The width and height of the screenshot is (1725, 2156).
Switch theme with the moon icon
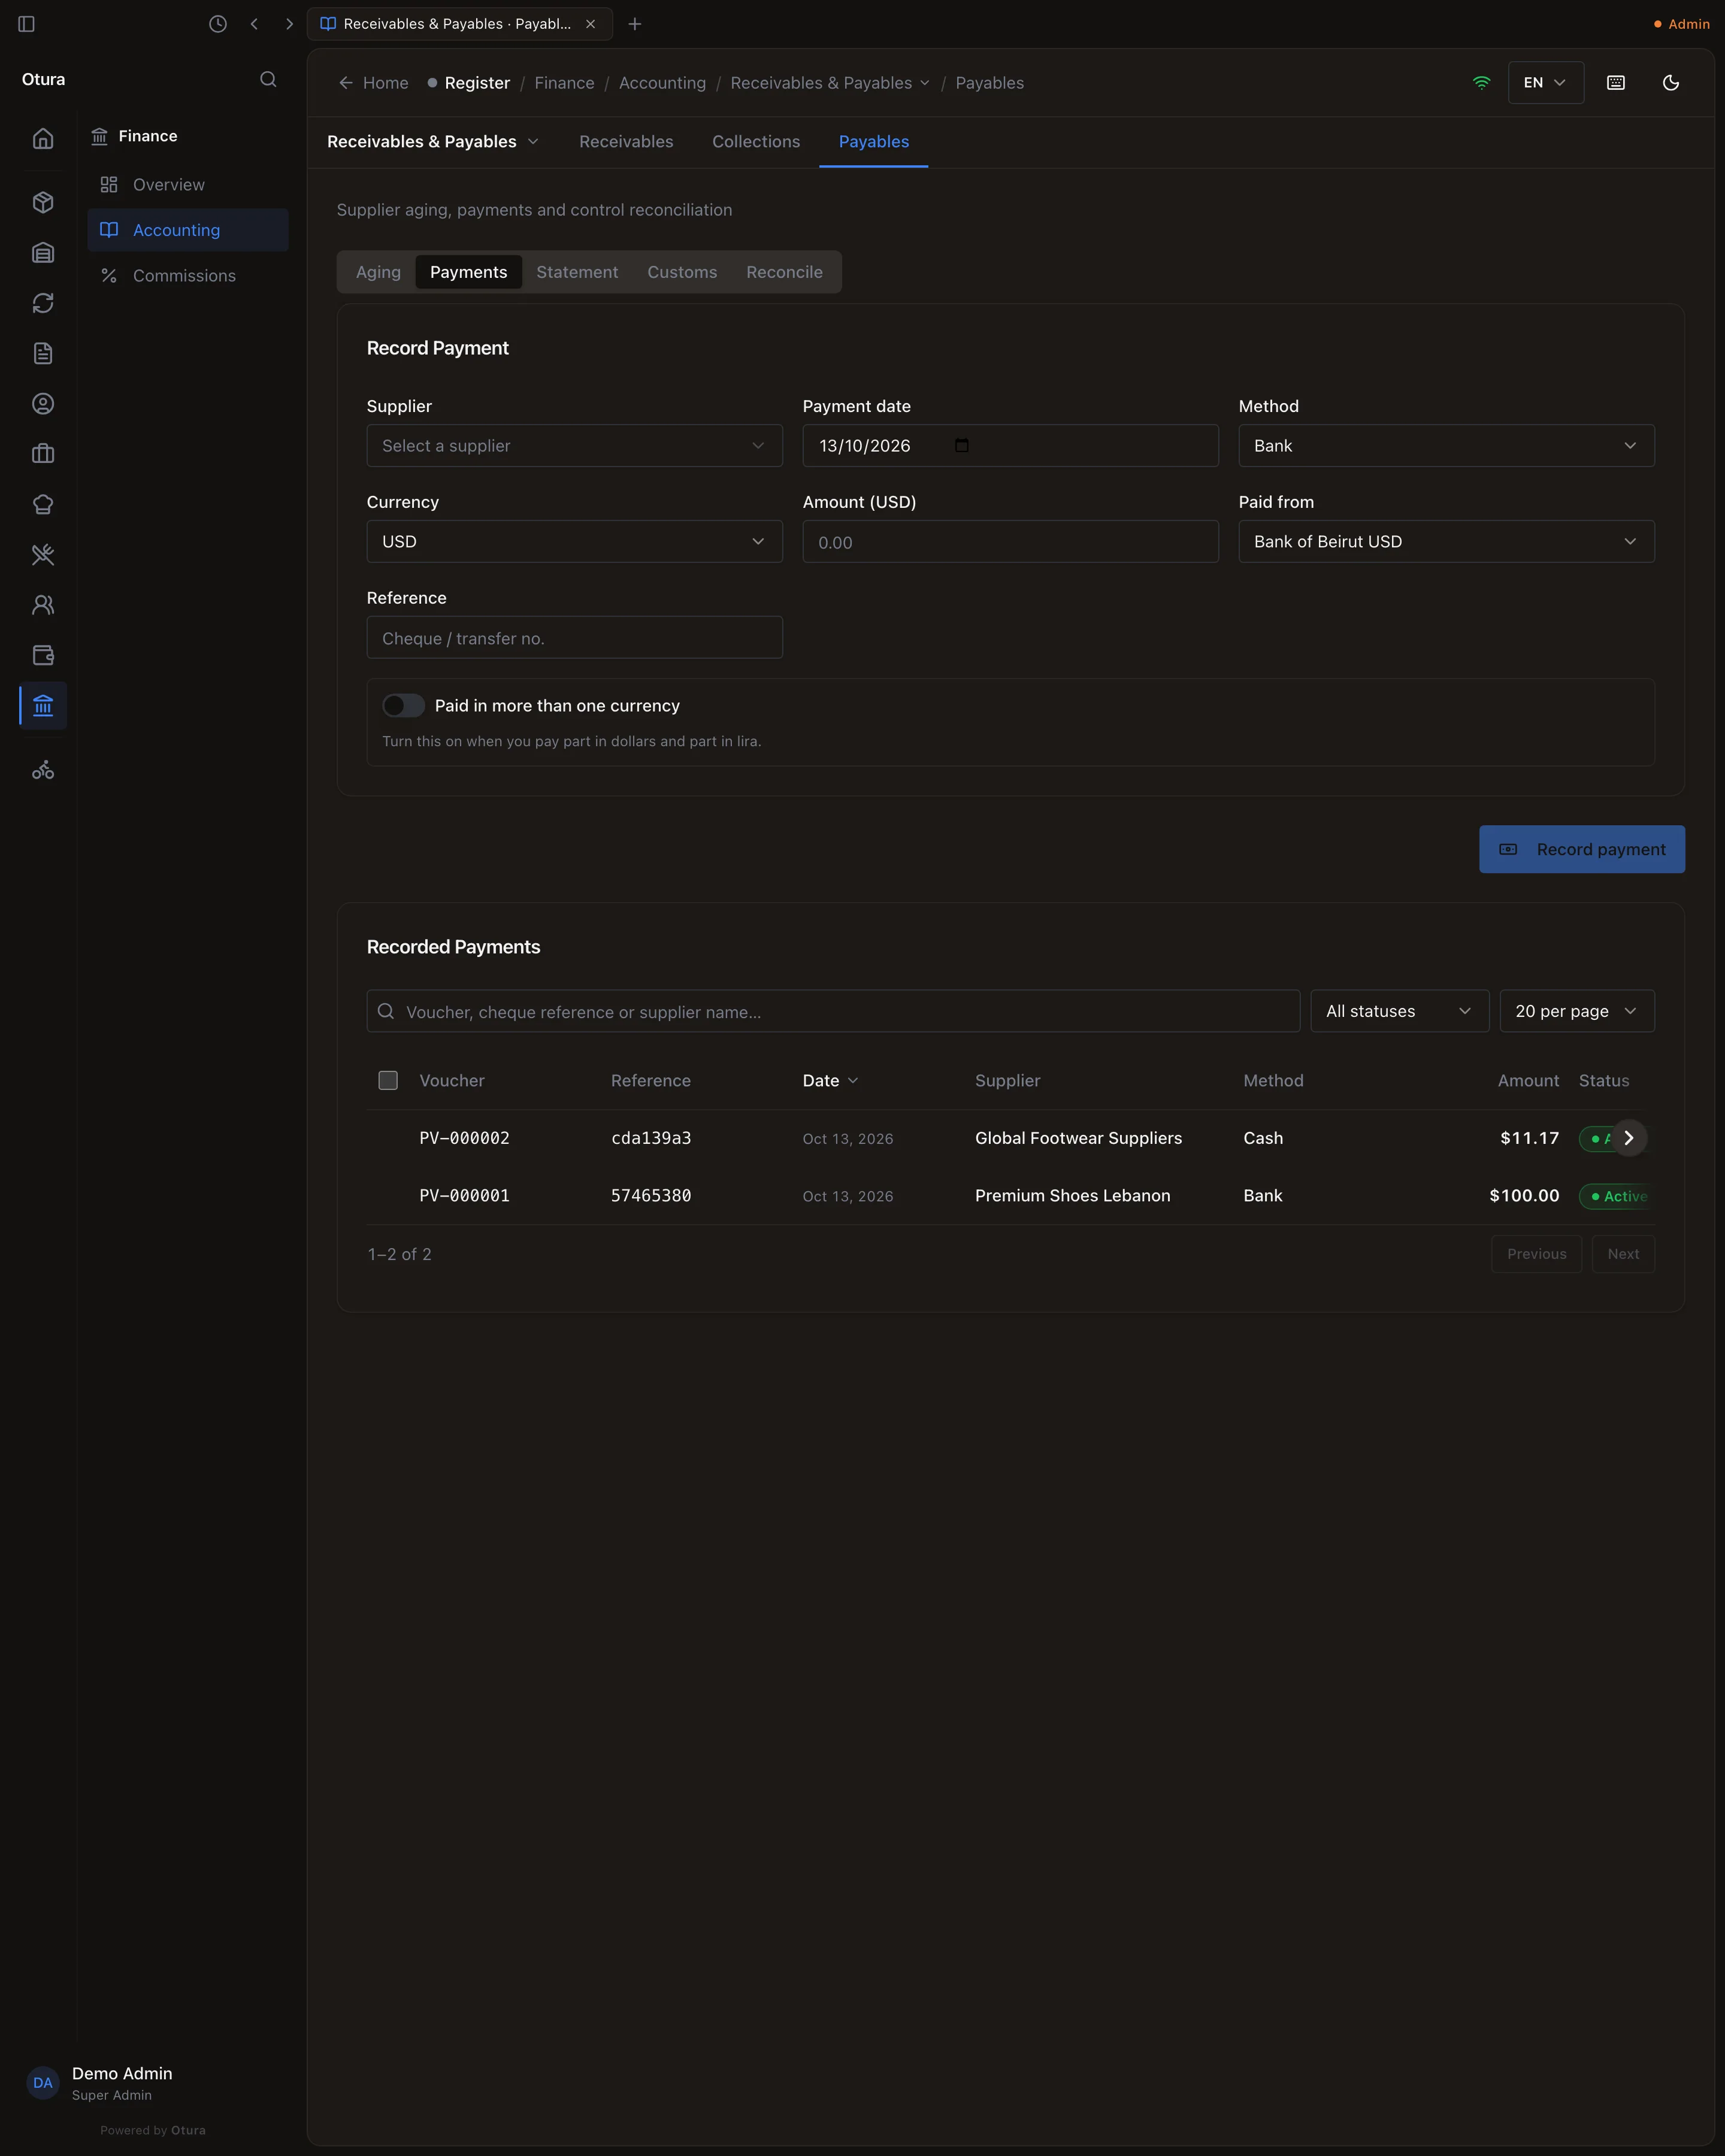click(x=1671, y=83)
